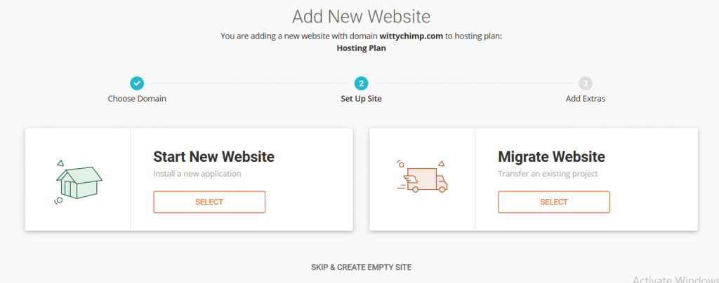This screenshot has width=719, height=283.
Task: Click the step 2 circle
Action: click(362, 83)
